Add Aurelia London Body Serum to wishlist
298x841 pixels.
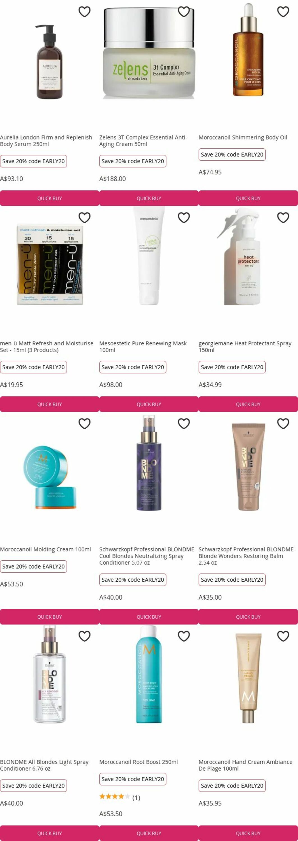pyautogui.click(x=85, y=12)
